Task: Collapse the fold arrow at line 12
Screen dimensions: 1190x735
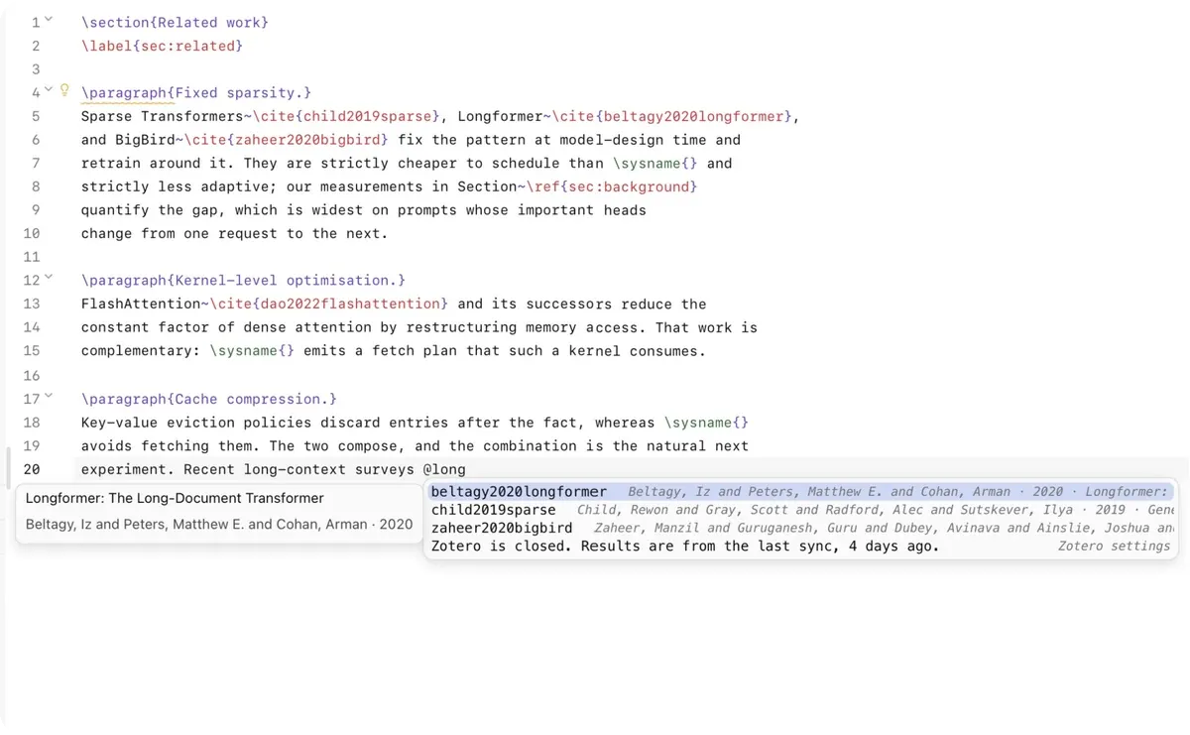Action: pos(49,280)
